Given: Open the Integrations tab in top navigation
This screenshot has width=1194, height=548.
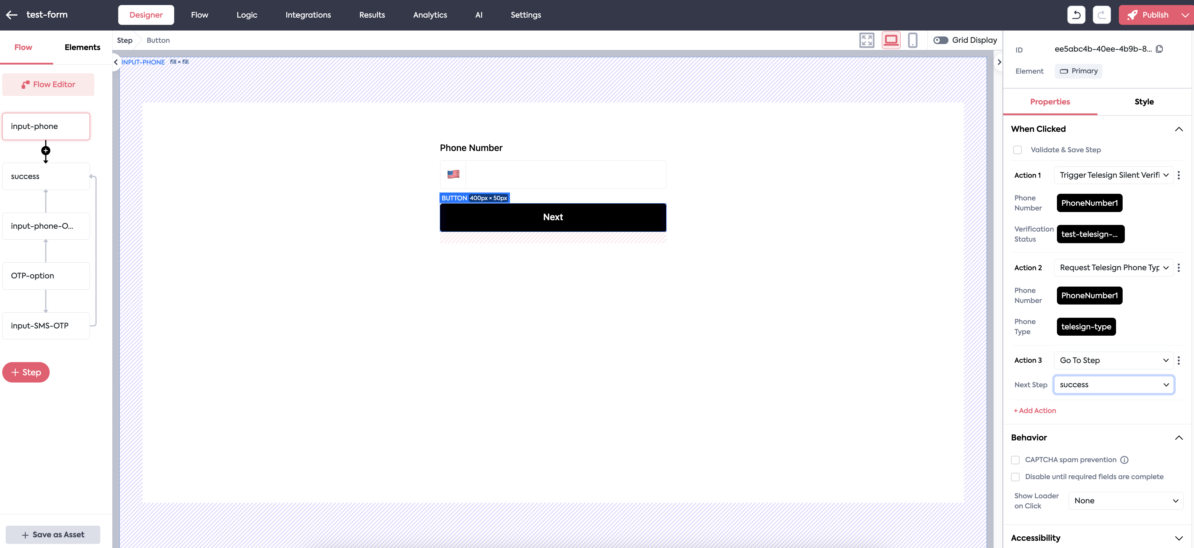Looking at the screenshot, I should pyautogui.click(x=308, y=15).
